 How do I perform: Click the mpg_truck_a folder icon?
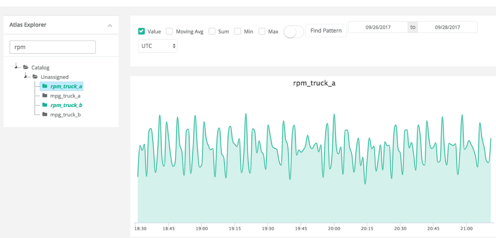(45, 95)
